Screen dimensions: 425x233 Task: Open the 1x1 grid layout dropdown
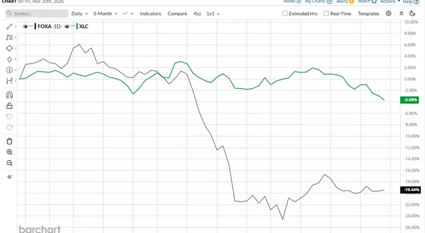click(x=213, y=14)
